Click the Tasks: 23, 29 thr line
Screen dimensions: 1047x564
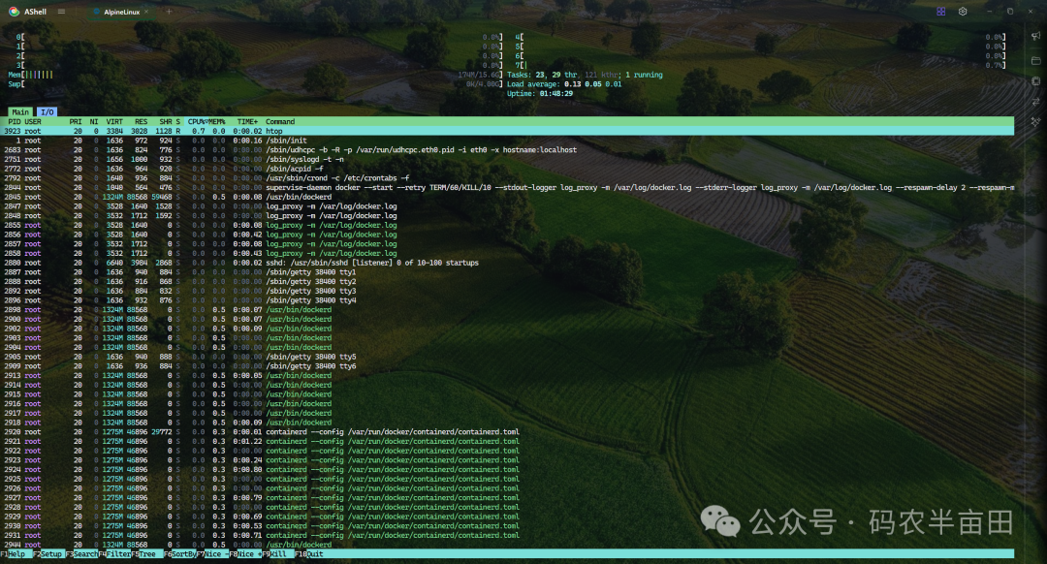[585, 75]
